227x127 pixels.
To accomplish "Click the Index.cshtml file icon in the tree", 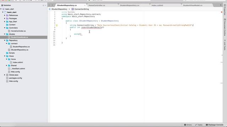I will 11,62.
